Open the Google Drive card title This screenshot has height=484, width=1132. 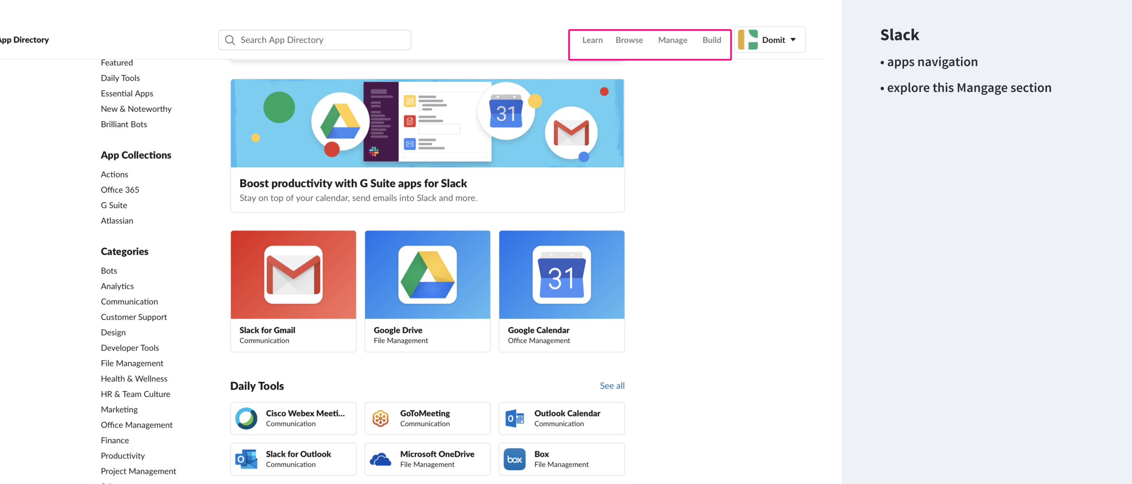398,330
